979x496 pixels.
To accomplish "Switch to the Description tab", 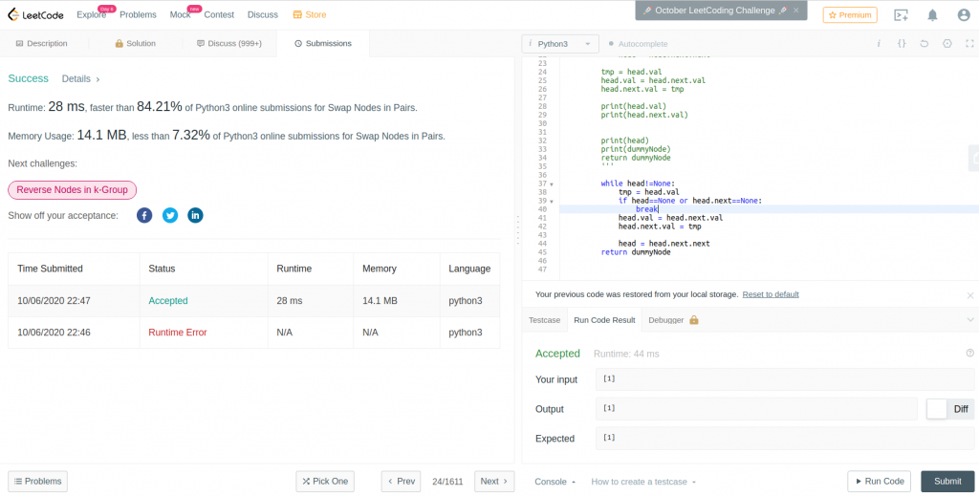I will click(x=42, y=44).
